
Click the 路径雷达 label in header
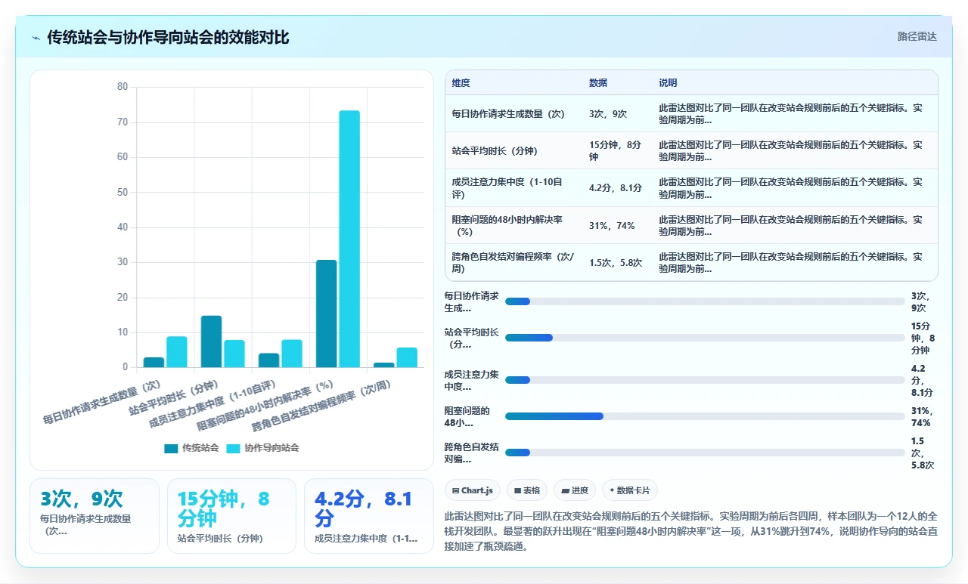pos(917,36)
